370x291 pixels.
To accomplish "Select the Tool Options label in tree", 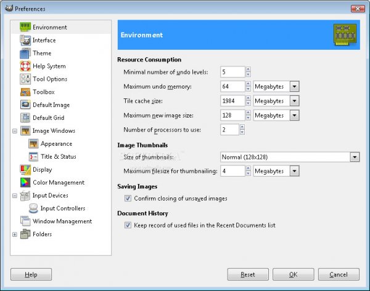I will pyautogui.click(x=50, y=79).
